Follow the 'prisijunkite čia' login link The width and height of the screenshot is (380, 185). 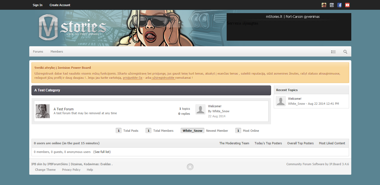(x=133, y=78)
